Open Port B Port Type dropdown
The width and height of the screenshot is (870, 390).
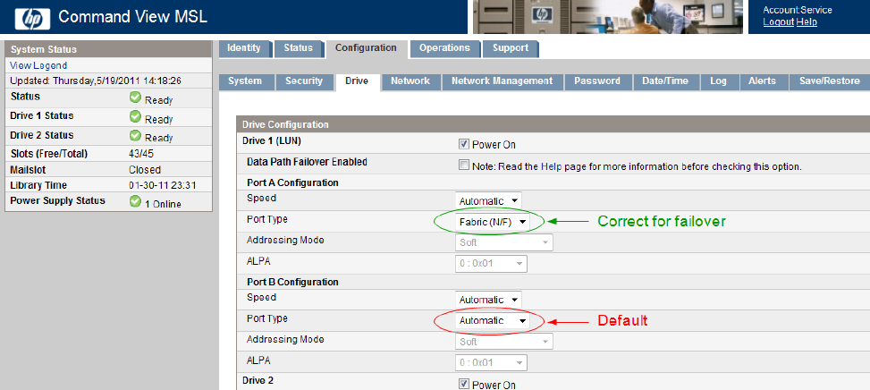click(492, 320)
